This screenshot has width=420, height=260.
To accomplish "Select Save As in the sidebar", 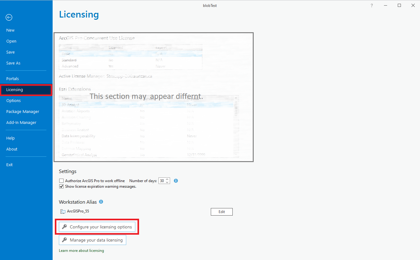I will tap(13, 63).
